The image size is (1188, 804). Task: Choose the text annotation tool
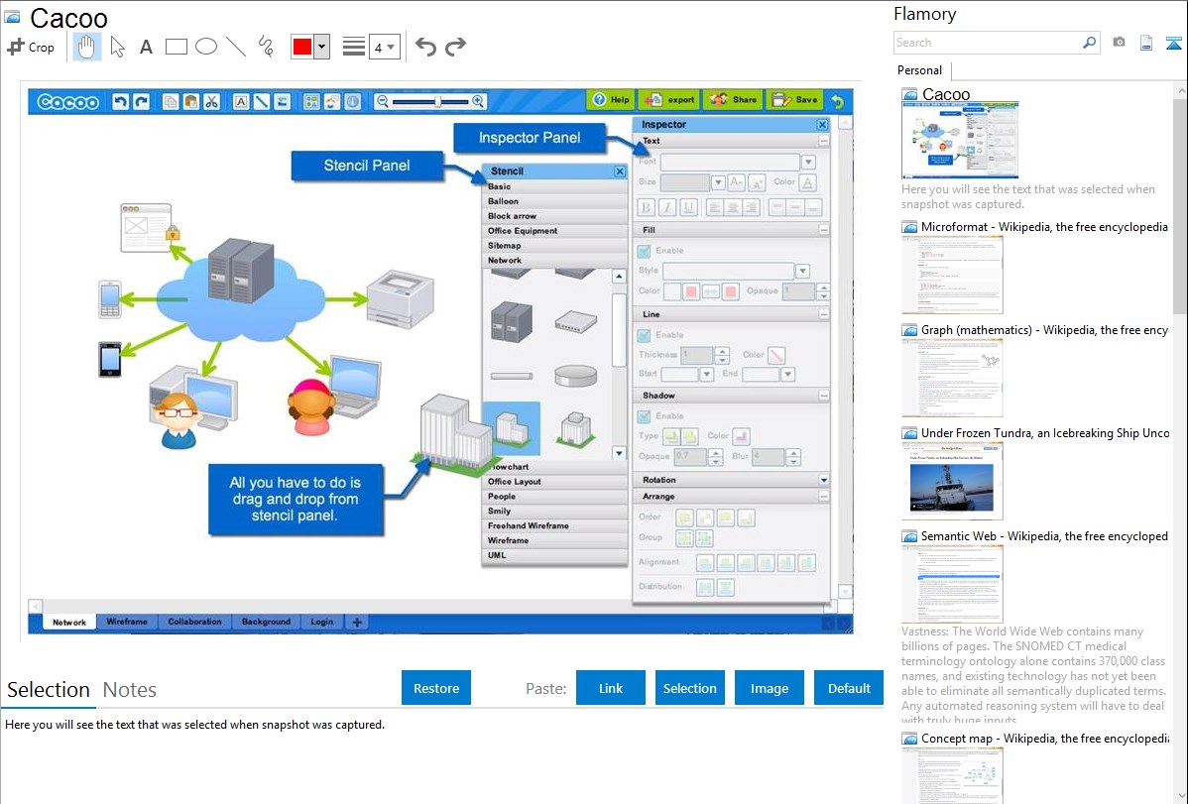tap(146, 47)
